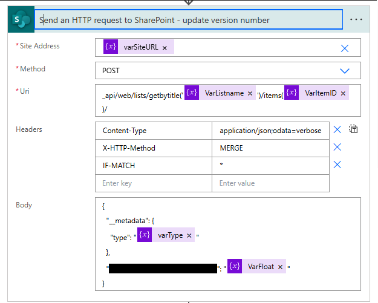Remove the varType token from Body
This screenshot has height=303, width=378.
[x=189, y=236]
